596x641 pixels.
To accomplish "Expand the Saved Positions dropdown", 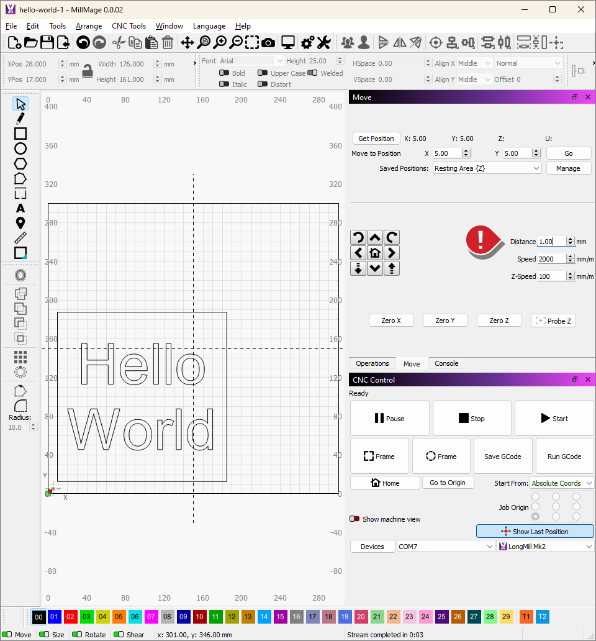I will (x=487, y=168).
